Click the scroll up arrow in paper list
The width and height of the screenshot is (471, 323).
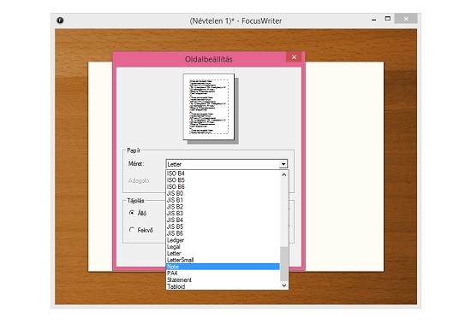tap(283, 174)
